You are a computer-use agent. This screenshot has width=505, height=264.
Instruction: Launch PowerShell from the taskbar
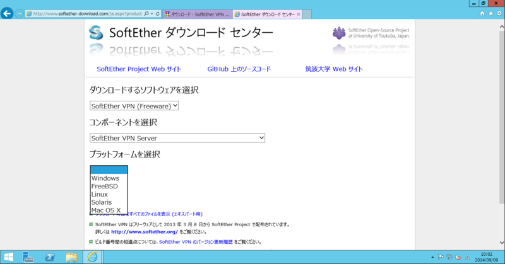(50, 257)
